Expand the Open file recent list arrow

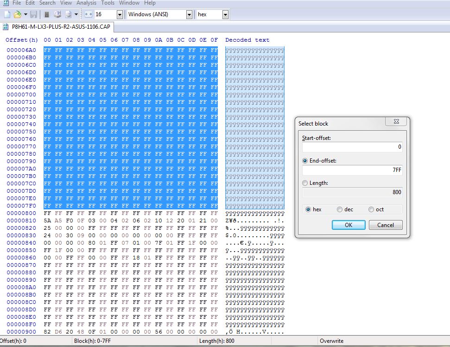tap(25, 14)
